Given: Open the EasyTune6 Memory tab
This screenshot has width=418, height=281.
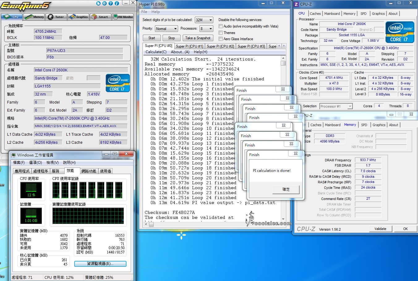Looking at the screenshot, I should 34,17.
